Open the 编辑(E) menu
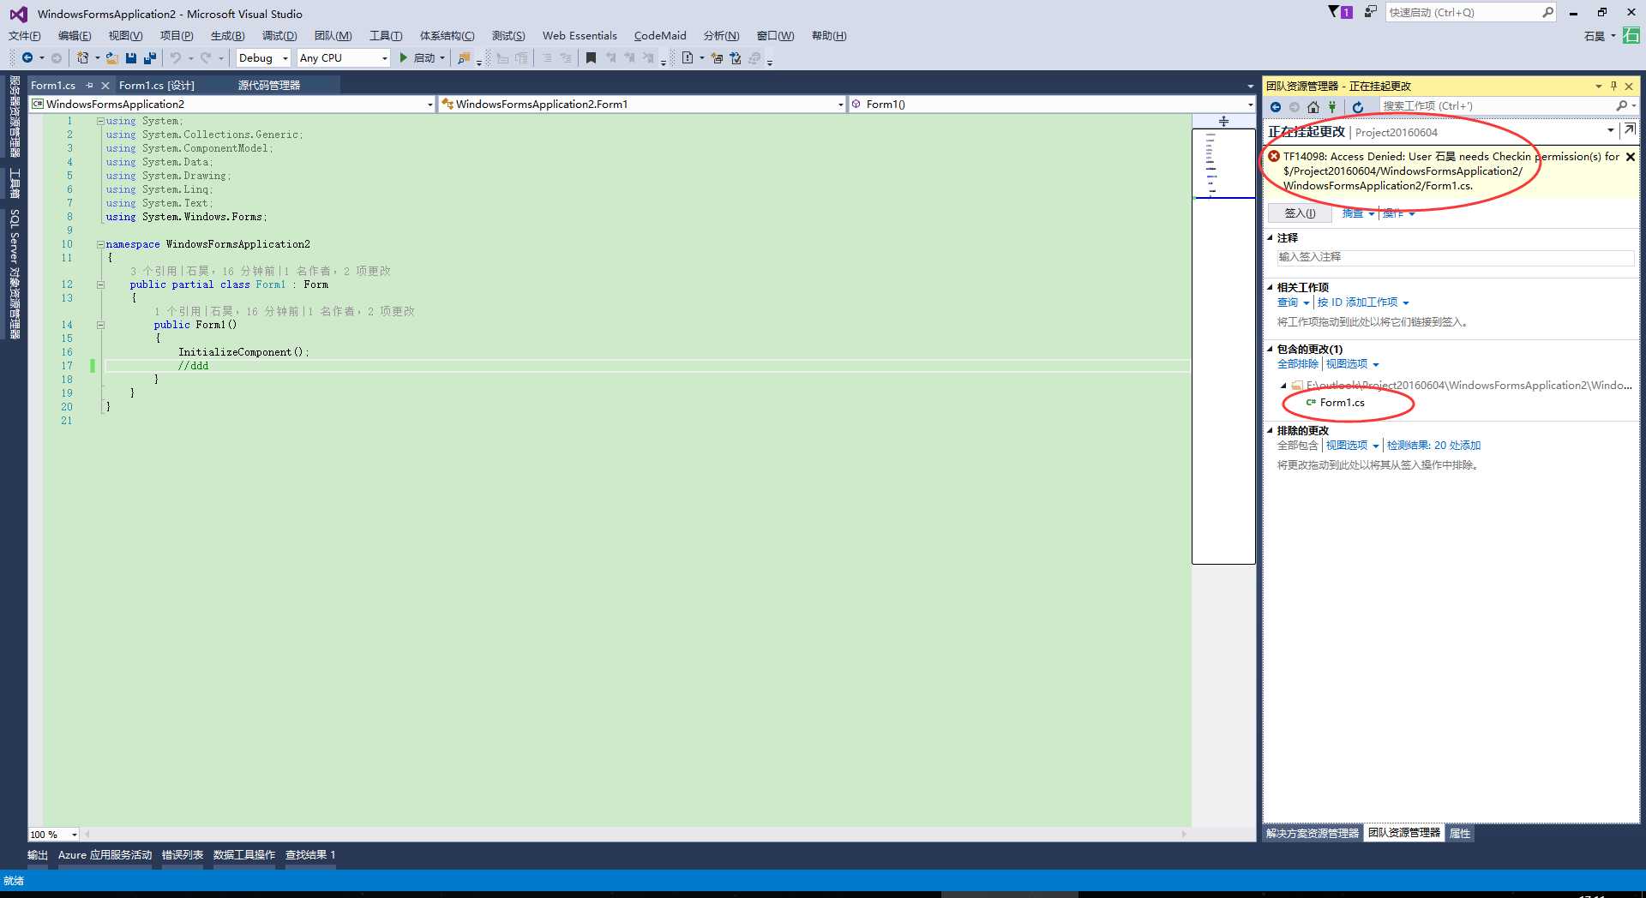1646x898 pixels. 75,36
